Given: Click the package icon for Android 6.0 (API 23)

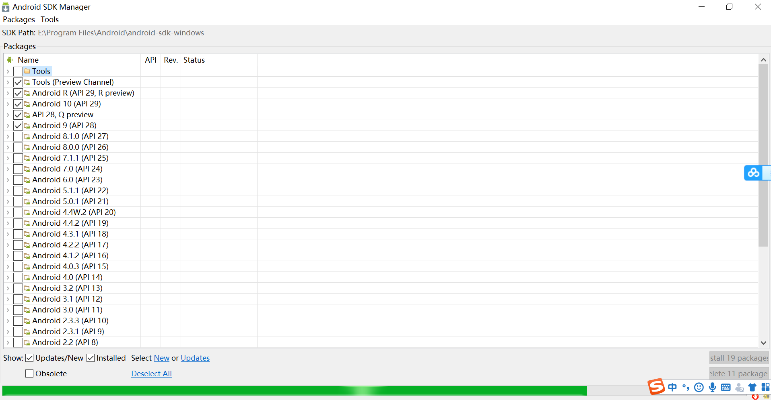Looking at the screenshot, I should point(27,180).
